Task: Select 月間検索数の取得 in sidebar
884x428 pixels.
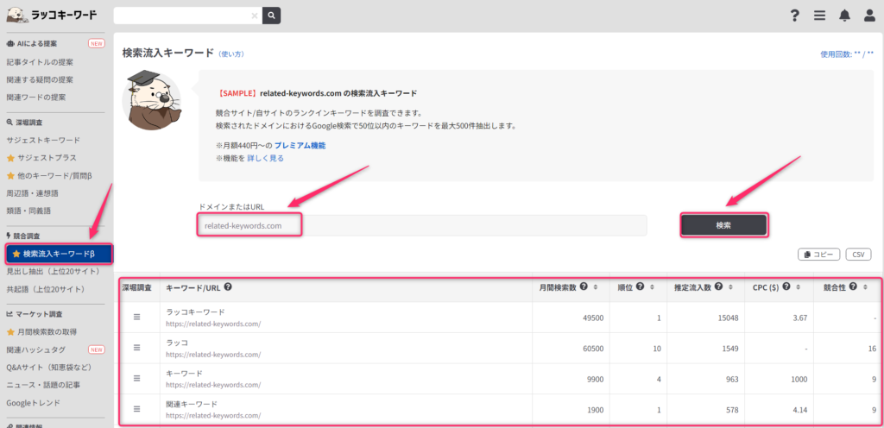Action: [41, 331]
